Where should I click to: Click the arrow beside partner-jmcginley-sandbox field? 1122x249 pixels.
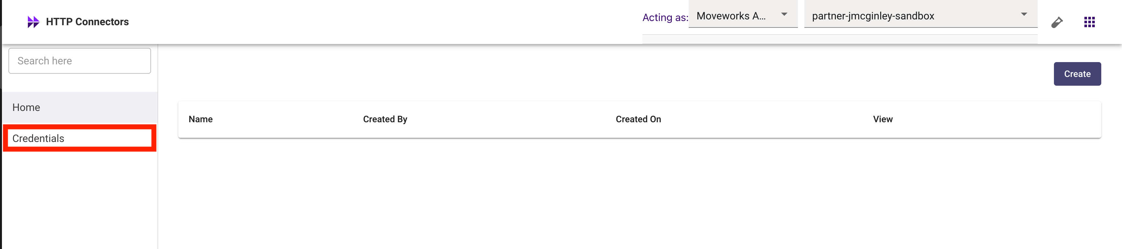click(1023, 15)
